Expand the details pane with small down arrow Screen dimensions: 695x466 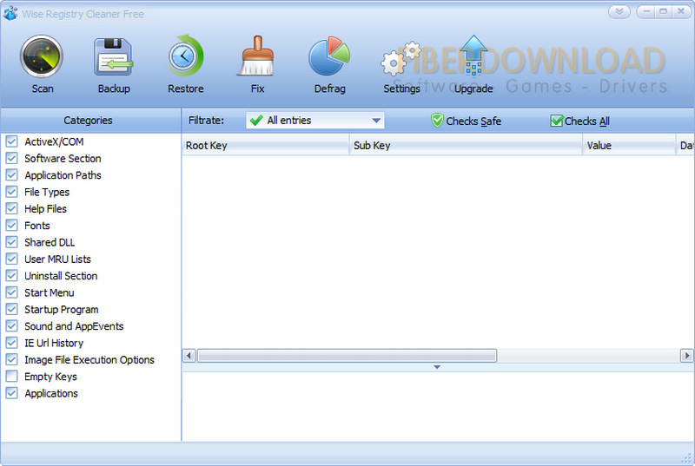[437, 367]
